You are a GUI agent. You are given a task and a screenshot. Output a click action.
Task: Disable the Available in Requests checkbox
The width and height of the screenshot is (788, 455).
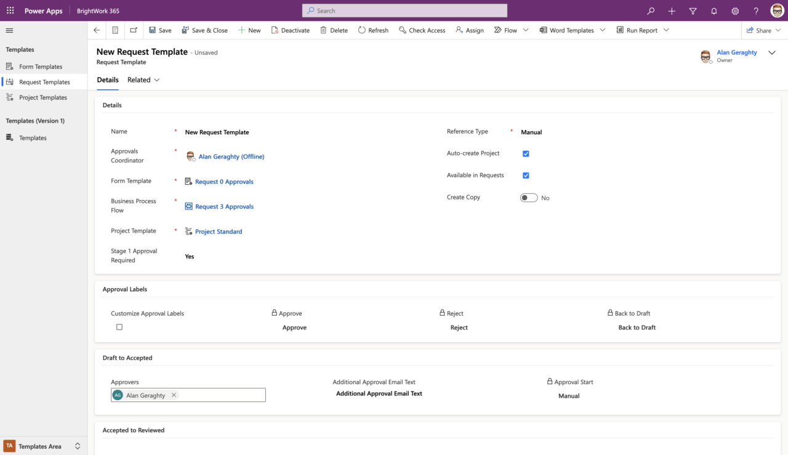click(526, 175)
